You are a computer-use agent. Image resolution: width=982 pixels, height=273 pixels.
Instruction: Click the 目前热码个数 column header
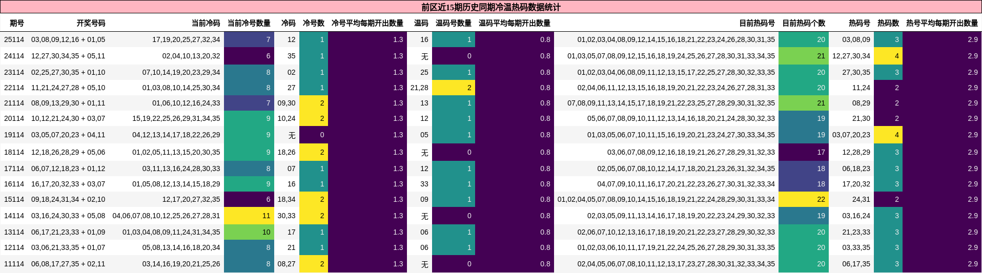804,23
